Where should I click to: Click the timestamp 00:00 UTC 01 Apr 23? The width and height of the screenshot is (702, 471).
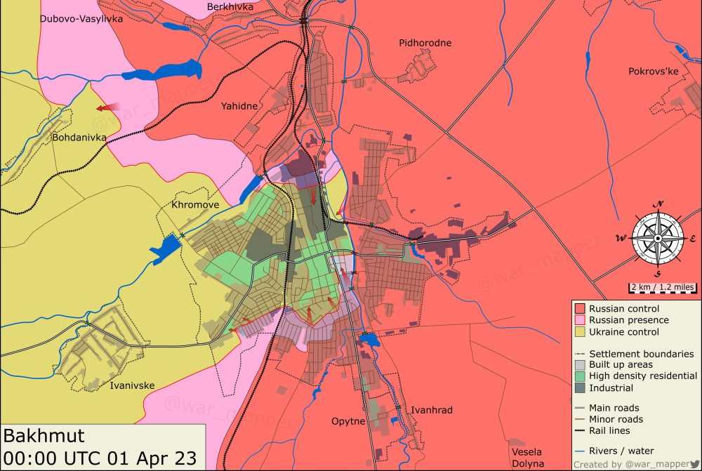98,458
